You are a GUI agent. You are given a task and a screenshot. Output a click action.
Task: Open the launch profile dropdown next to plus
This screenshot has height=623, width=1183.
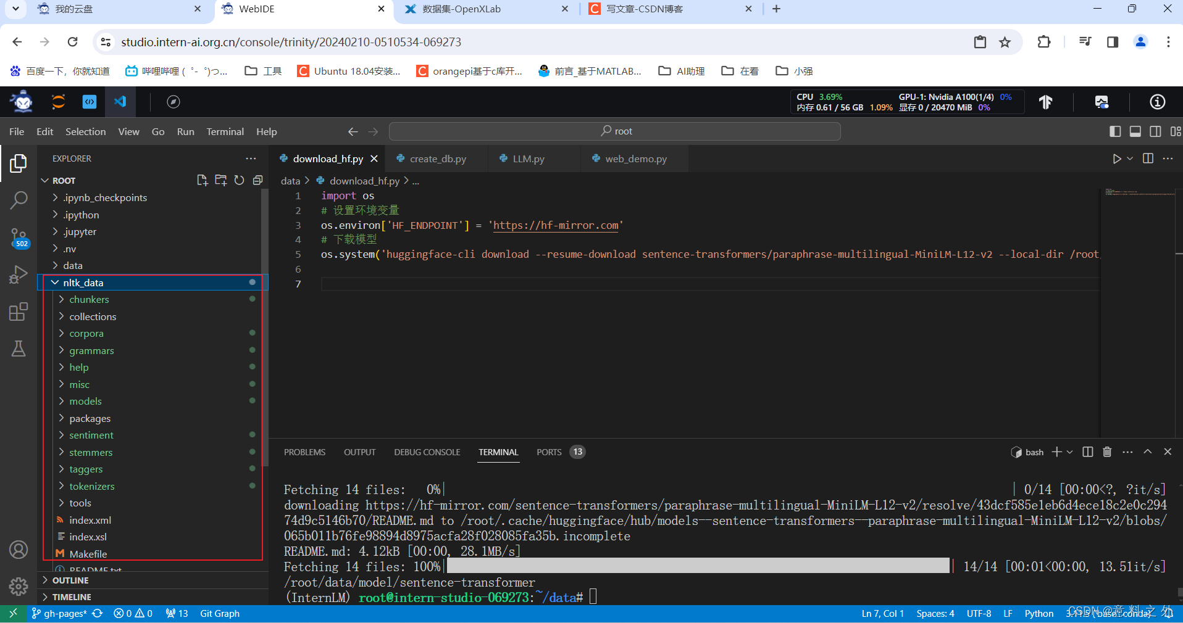[1070, 452]
